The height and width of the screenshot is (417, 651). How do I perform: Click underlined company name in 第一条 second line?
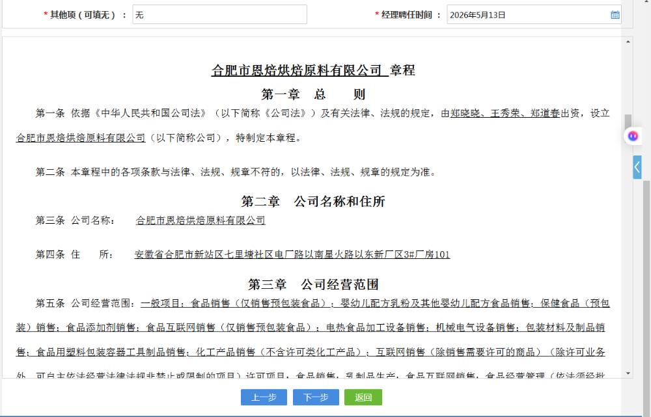81,138
